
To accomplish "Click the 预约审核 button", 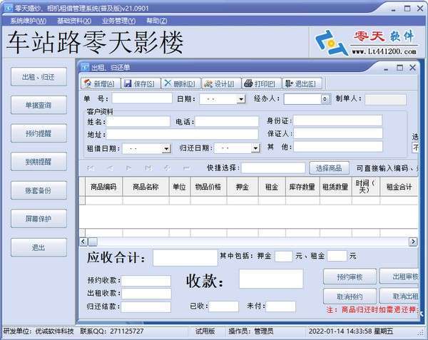I will pyautogui.click(x=350, y=277).
